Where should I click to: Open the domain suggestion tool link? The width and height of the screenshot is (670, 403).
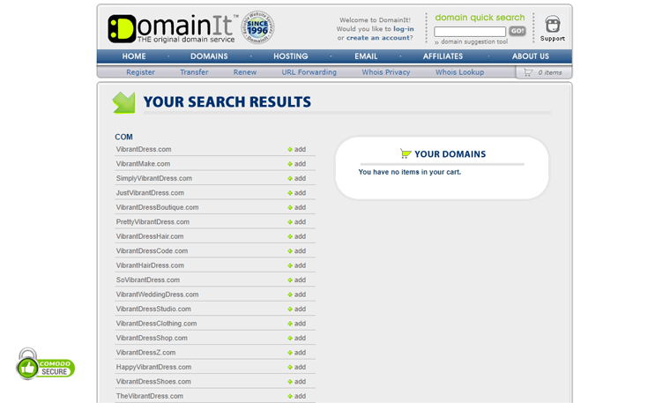pos(474,41)
